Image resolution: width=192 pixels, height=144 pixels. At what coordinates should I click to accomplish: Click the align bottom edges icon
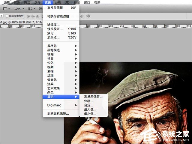[37, 16]
